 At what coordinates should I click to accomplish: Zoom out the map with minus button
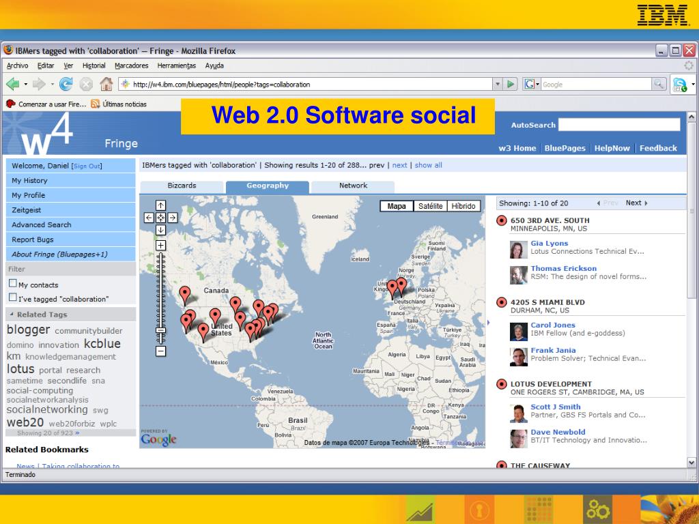[160, 351]
